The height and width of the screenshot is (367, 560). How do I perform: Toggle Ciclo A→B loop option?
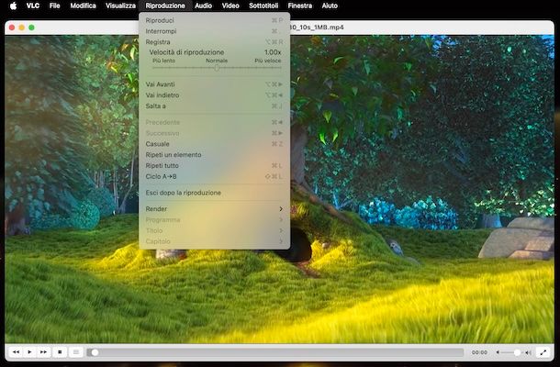tap(214, 176)
